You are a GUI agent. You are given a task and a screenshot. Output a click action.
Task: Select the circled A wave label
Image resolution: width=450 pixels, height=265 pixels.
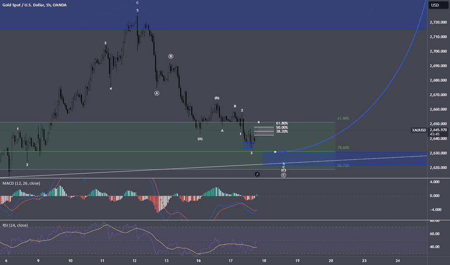click(x=157, y=93)
